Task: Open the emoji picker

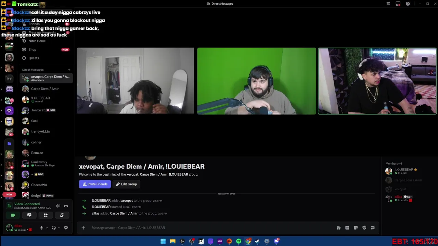Action: 364,228
